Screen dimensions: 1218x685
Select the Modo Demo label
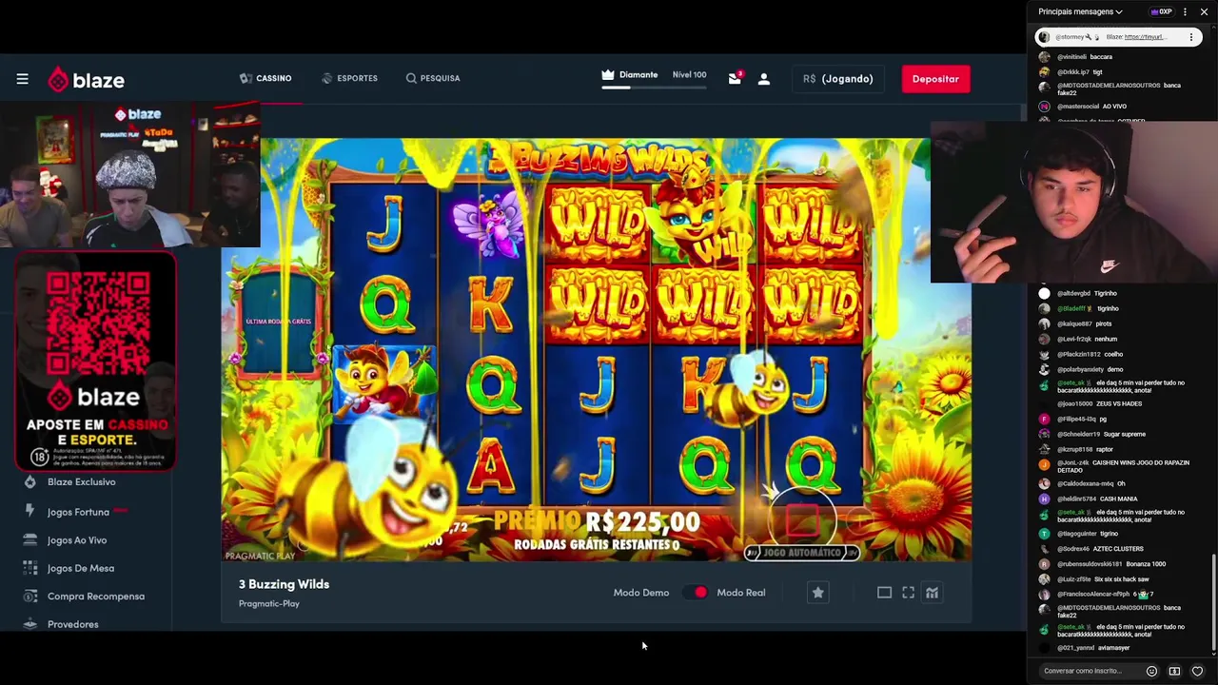tap(641, 593)
